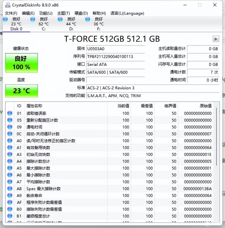
Task: Click the empty 驱动器号 drive letter field
Action: [116, 80]
